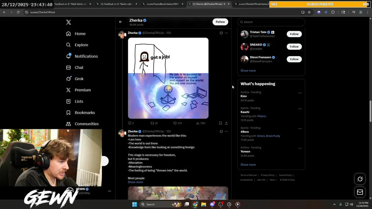Open the get a job meme image
The image size is (372, 209).
168,78
